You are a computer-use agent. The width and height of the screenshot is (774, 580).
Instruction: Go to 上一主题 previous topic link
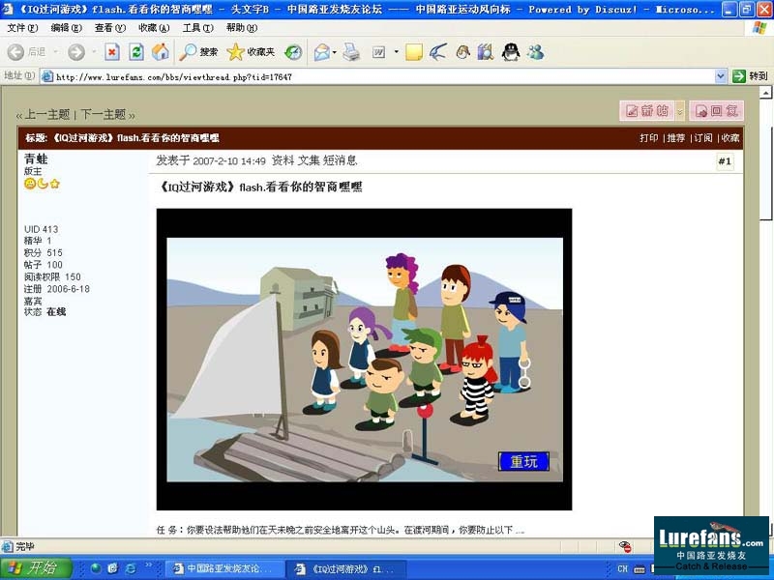point(46,114)
